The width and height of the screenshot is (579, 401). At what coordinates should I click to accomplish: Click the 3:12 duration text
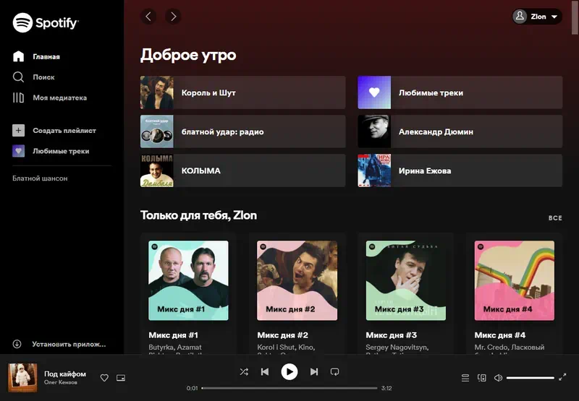(x=386, y=388)
